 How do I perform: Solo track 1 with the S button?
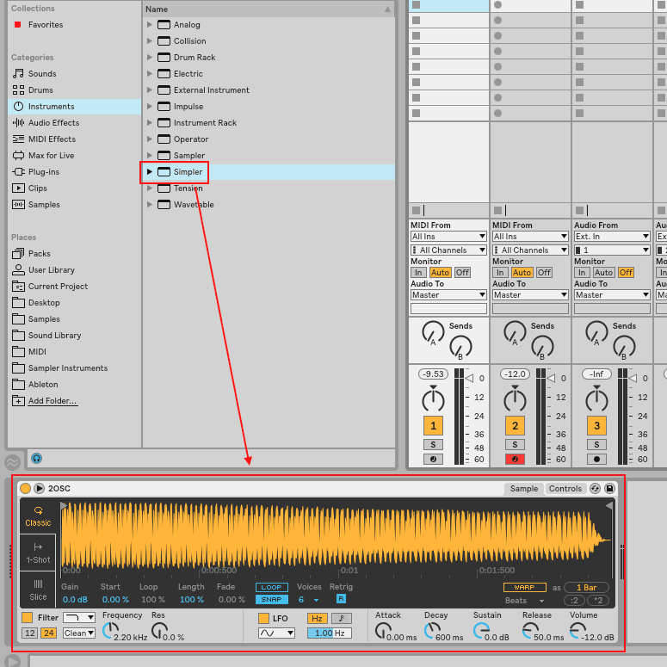click(x=433, y=444)
